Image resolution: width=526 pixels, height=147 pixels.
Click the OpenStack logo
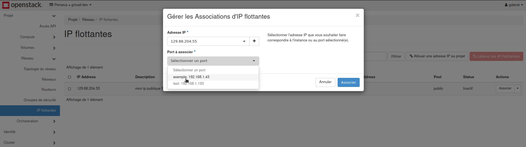(x=22, y=5)
